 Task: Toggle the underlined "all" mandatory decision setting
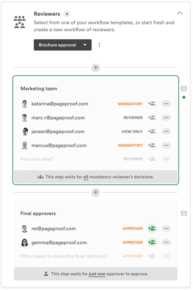86,177
